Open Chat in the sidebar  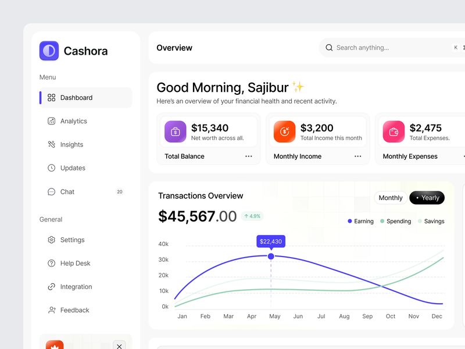[x=85, y=192]
